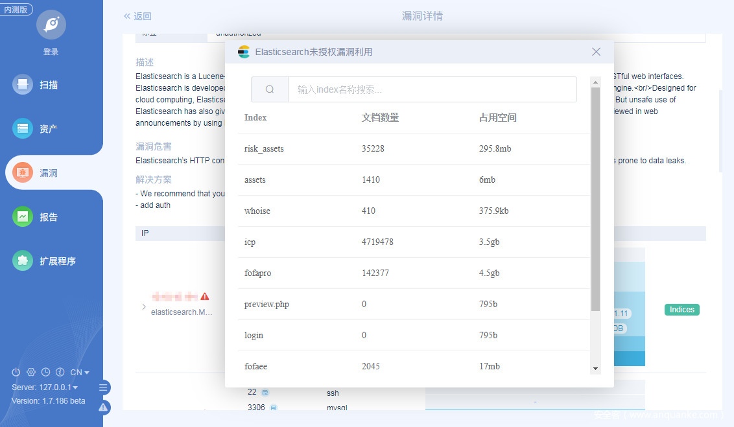
Task: Select the whoise index row
Action: coord(414,211)
